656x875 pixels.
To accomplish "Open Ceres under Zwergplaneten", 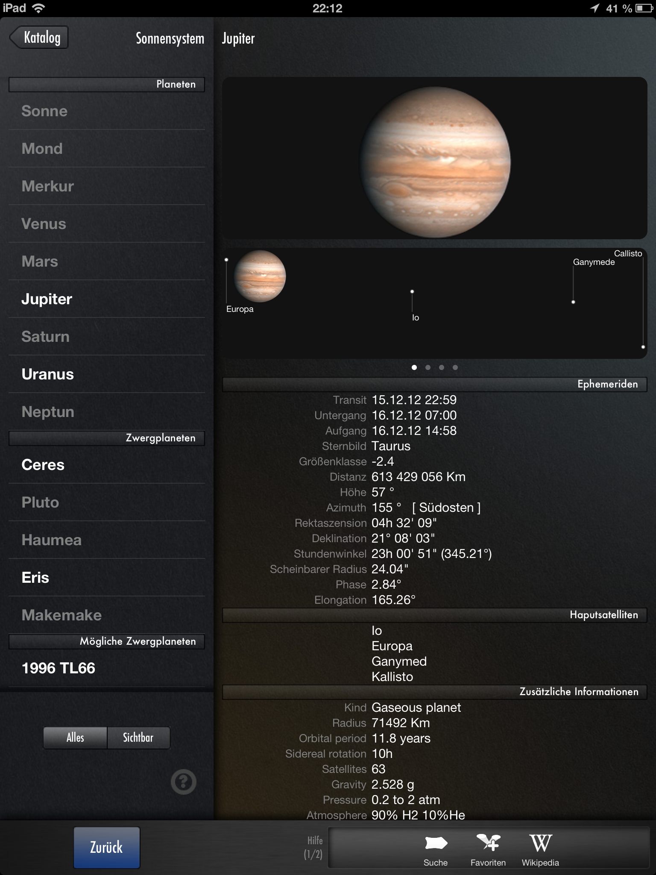I will (x=43, y=465).
